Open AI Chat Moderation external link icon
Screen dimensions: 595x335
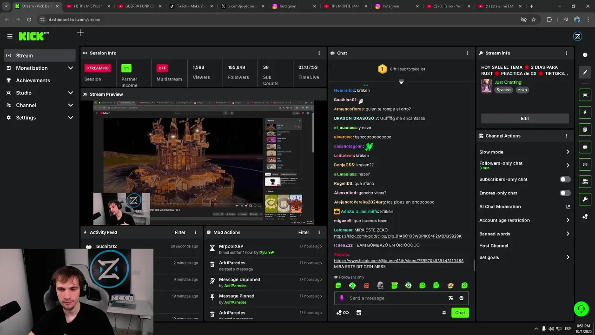click(x=568, y=207)
